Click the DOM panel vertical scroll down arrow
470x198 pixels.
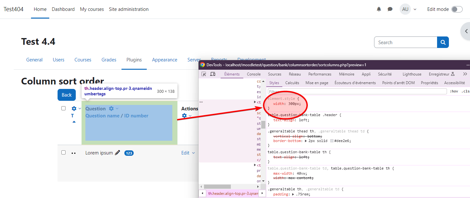click(263, 182)
